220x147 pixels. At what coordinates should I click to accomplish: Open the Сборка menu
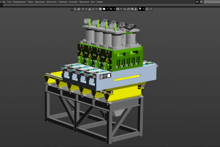pos(30,2)
